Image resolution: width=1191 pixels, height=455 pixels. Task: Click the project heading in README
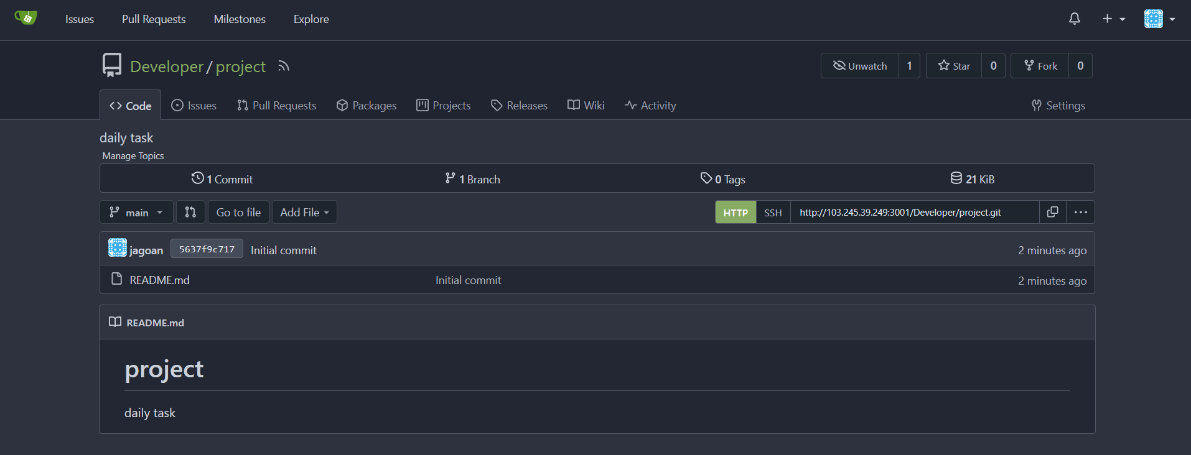point(164,370)
